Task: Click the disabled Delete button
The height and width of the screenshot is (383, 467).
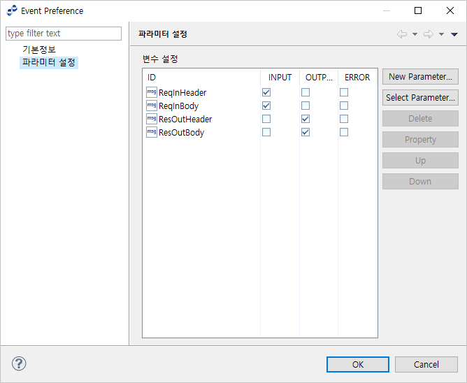Action: point(420,119)
